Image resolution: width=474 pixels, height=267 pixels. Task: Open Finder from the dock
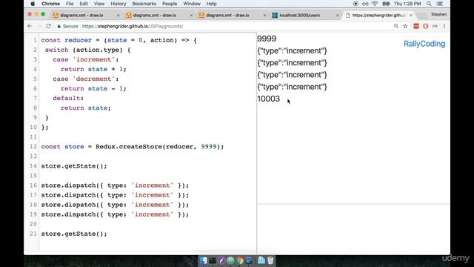pyautogui.click(x=204, y=260)
